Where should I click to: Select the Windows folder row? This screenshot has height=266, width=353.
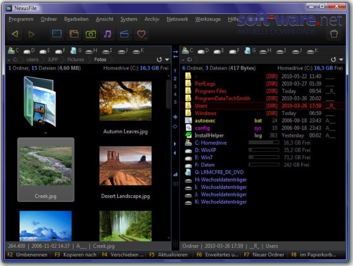(262, 113)
